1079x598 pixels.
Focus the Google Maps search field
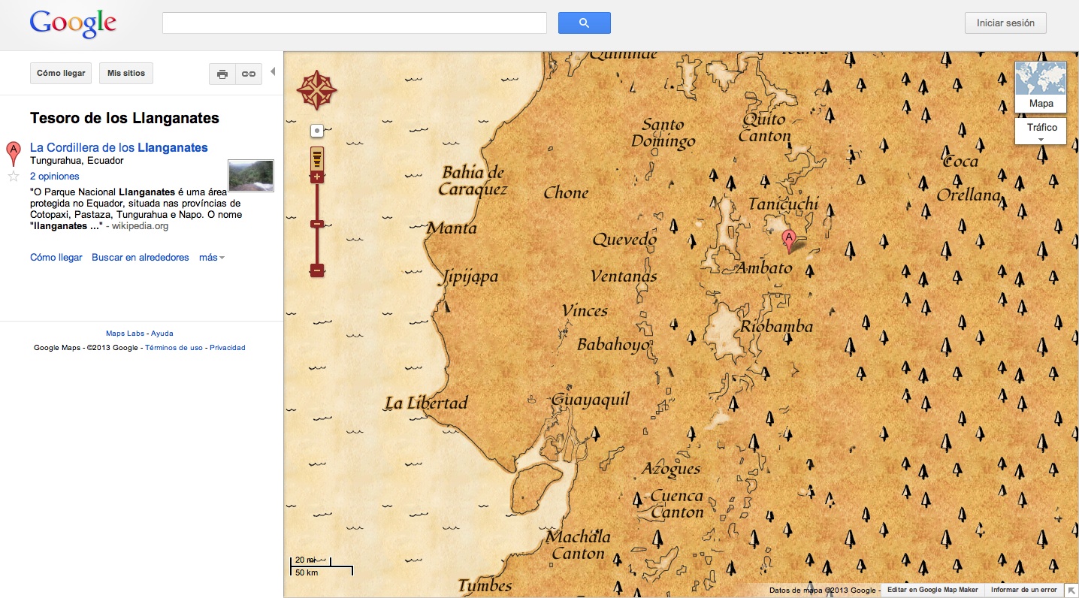[354, 23]
